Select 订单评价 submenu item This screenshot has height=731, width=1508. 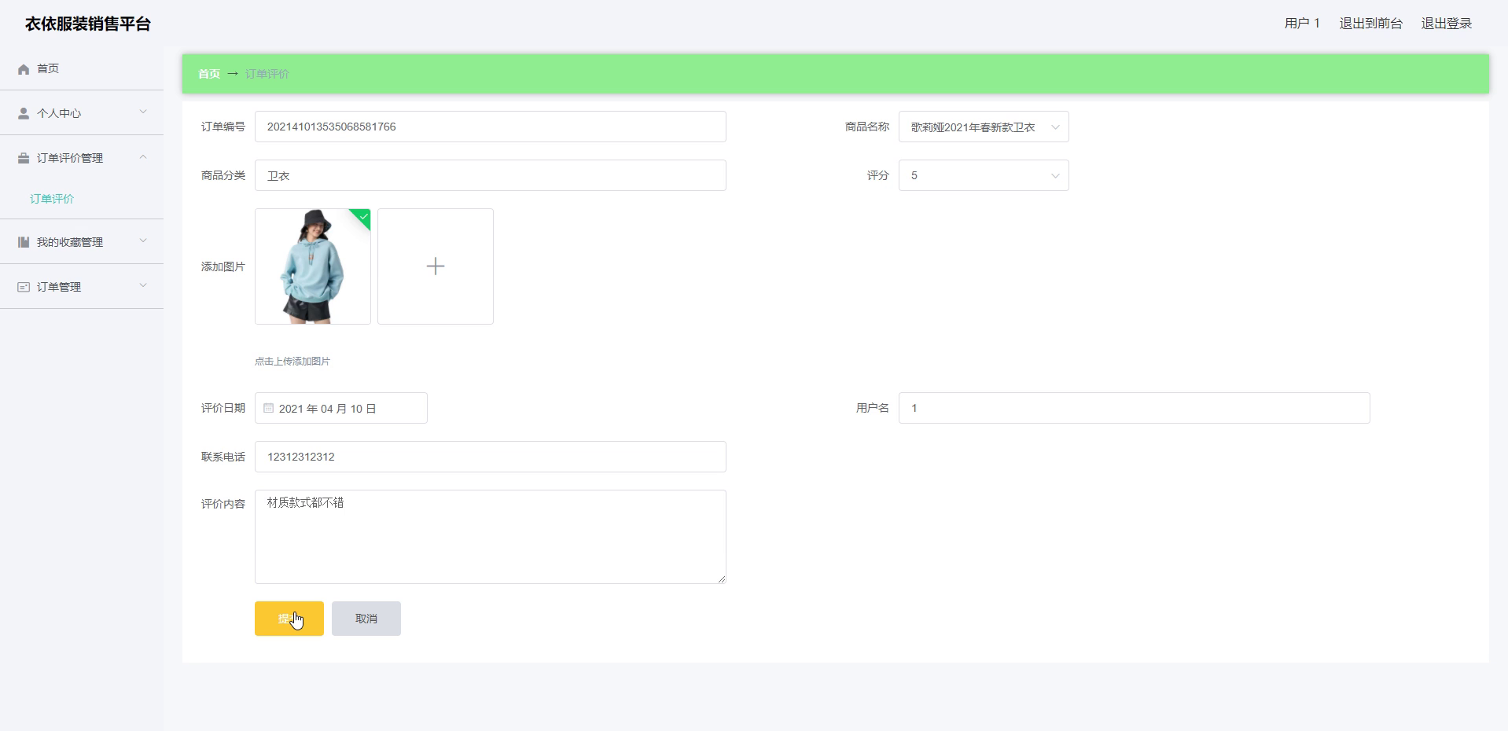pos(52,199)
